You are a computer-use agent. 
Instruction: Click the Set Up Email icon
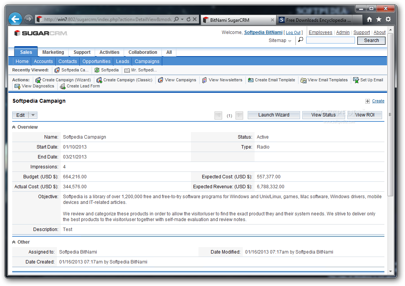[x=356, y=80]
